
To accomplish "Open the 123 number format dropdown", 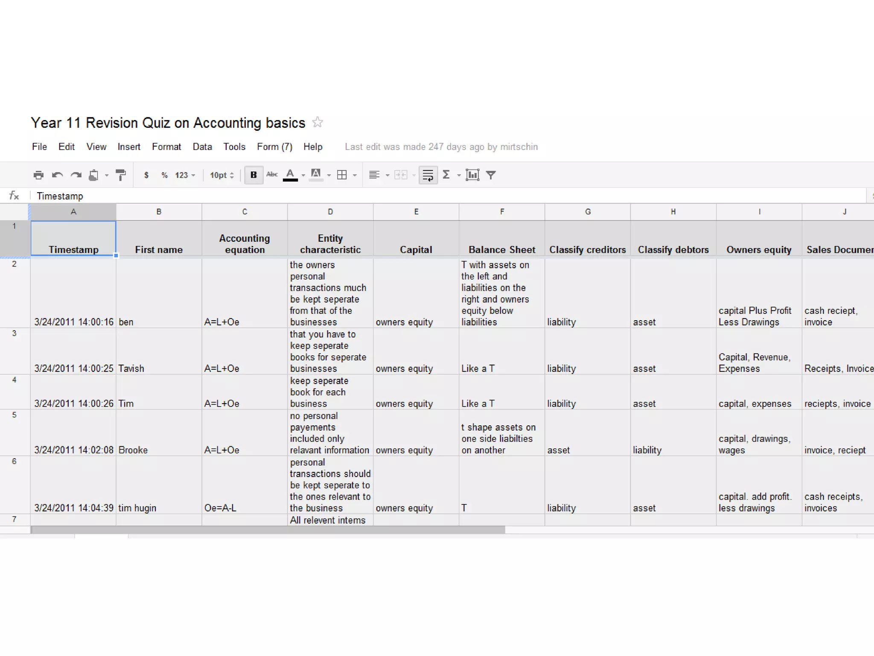I will (185, 175).
